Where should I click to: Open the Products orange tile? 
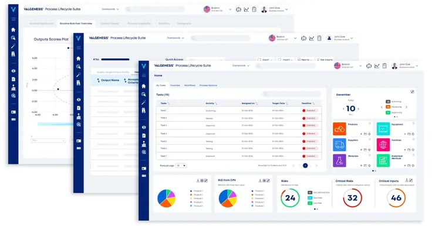339,129
